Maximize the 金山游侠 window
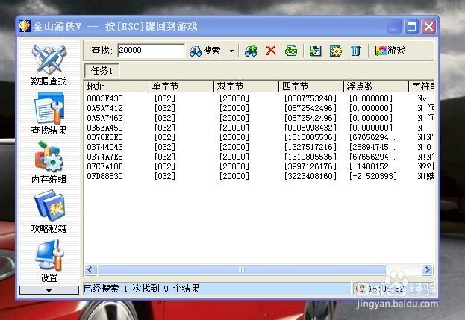 click(411, 27)
